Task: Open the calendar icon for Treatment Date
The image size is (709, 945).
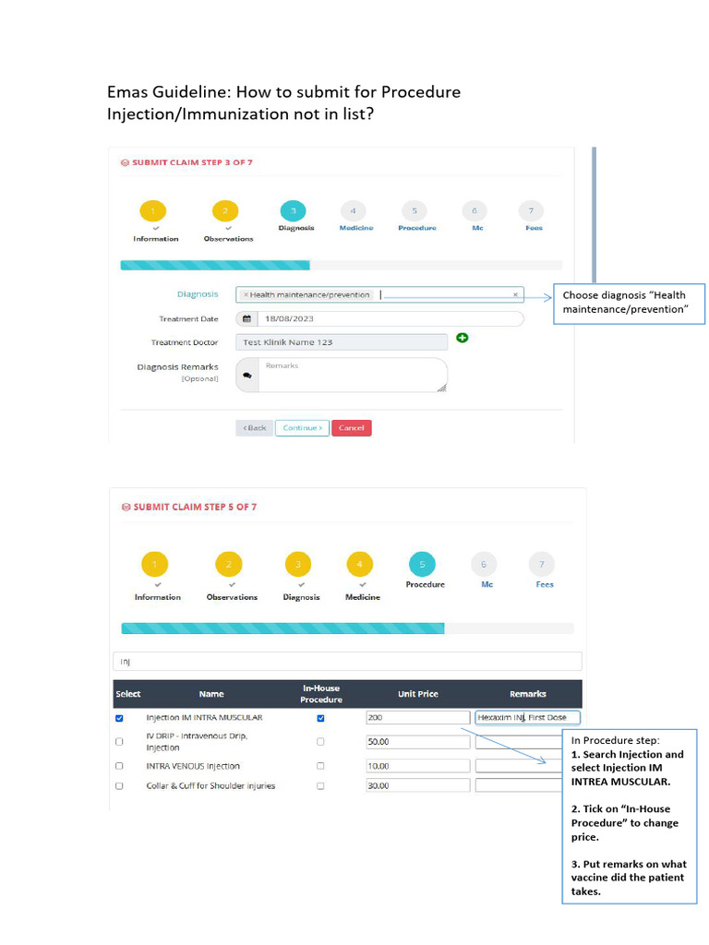Action: [x=246, y=318]
